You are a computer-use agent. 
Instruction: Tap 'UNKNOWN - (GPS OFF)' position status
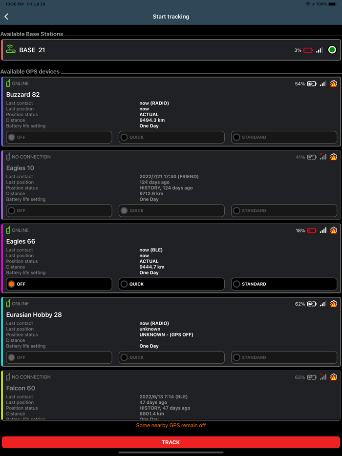(166, 335)
